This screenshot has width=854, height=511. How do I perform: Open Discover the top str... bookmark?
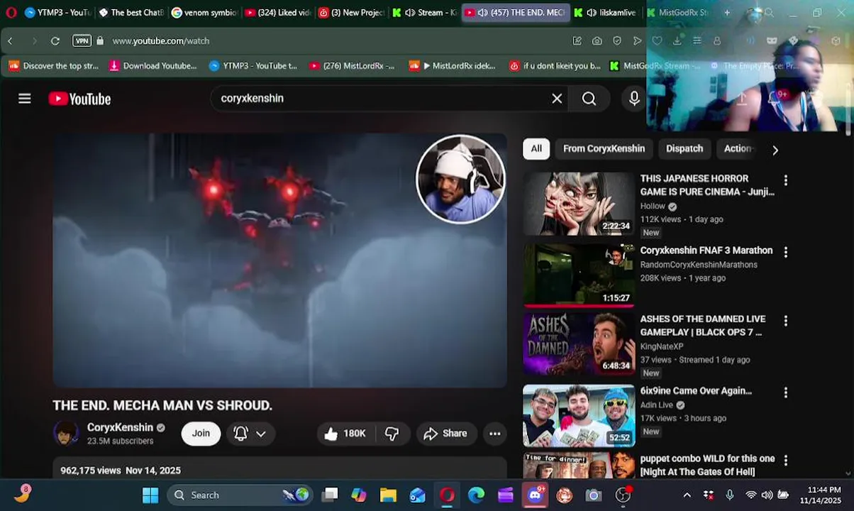tap(54, 66)
